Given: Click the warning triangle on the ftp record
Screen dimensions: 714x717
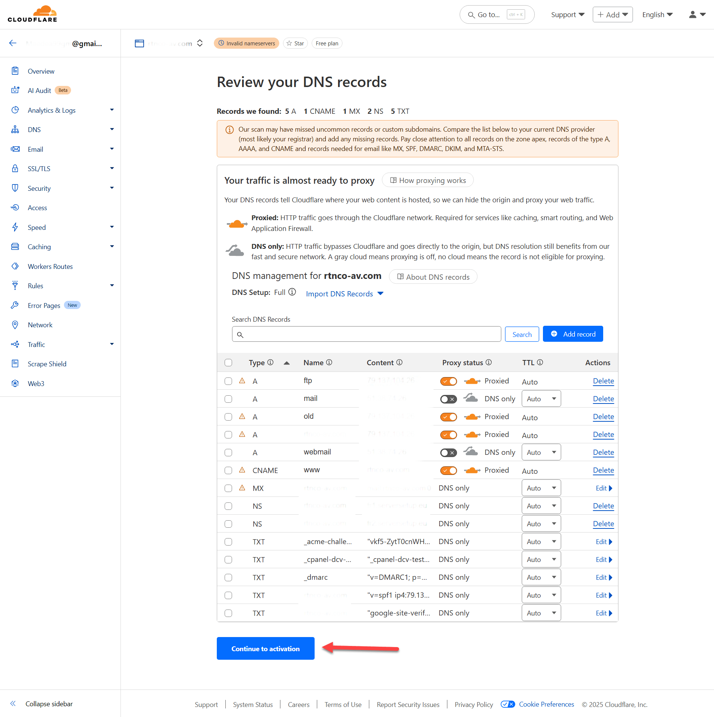Looking at the screenshot, I should click(242, 380).
